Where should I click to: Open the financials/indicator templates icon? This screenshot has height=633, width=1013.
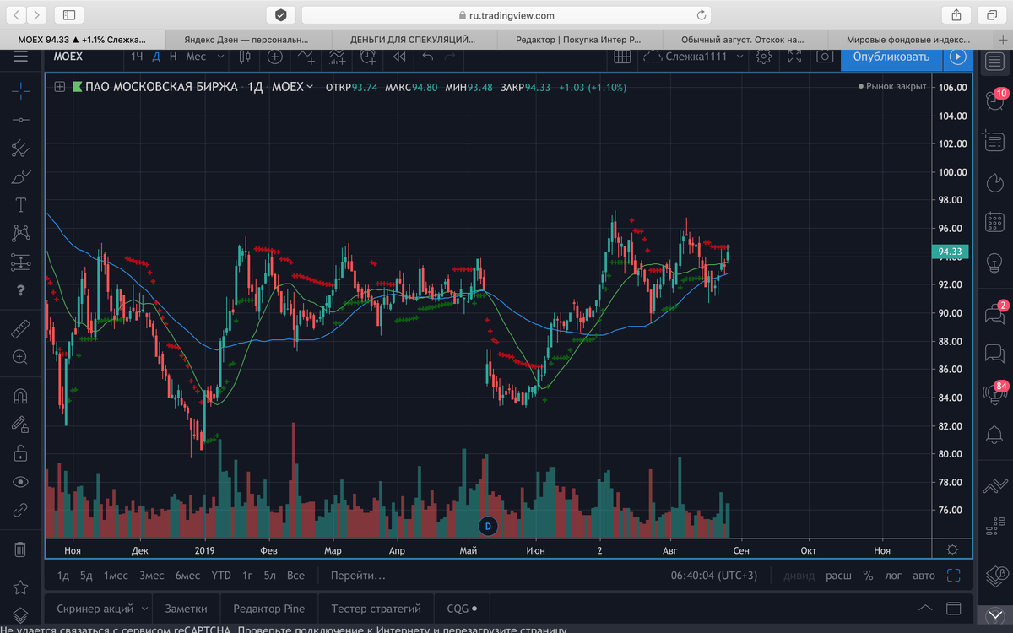tap(337, 57)
